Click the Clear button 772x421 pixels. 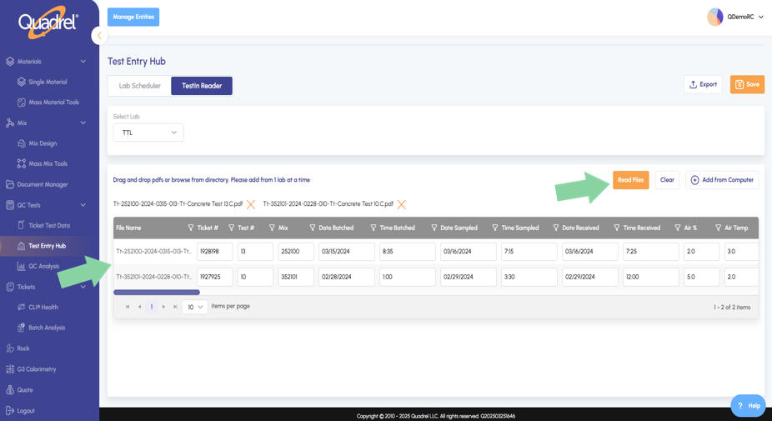667,180
